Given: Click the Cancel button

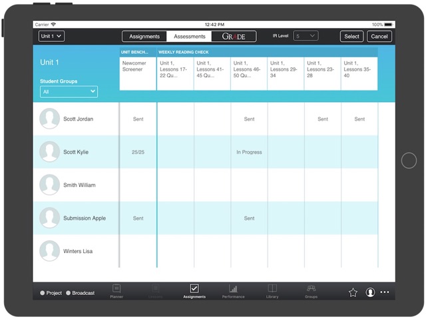Looking at the screenshot, I should [379, 37].
